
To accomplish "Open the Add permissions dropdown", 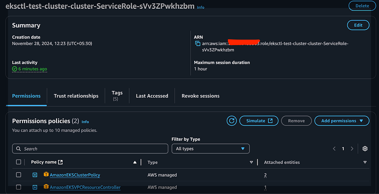I will pyautogui.click(x=342, y=121).
